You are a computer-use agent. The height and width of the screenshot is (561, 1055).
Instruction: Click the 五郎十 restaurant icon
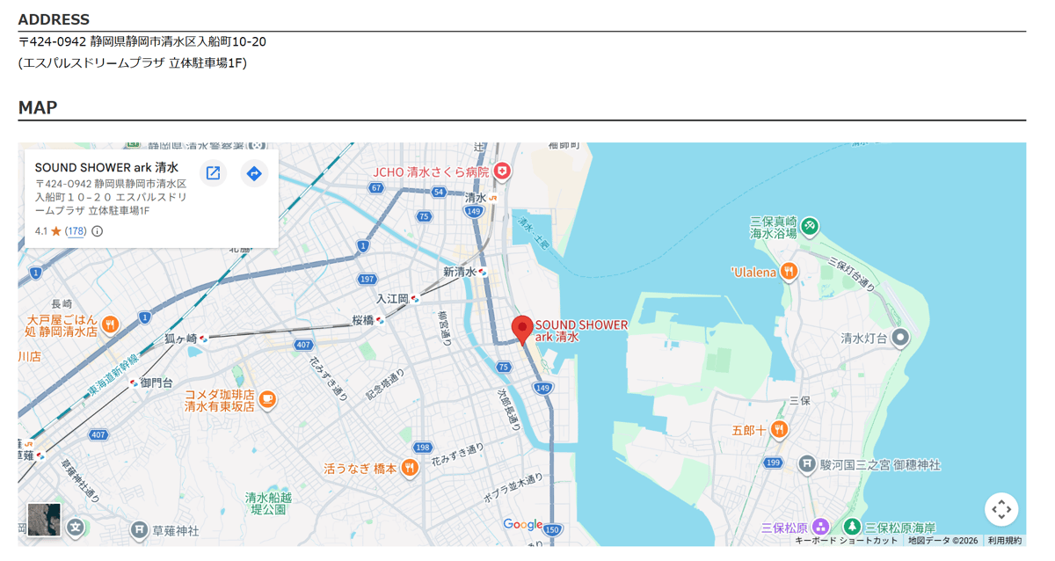[778, 430]
